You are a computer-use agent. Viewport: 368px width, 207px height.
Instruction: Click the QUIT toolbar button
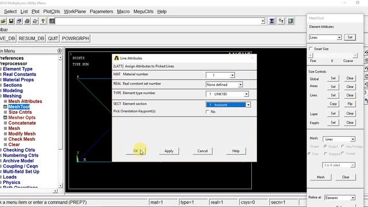click(x=53, y=39)
